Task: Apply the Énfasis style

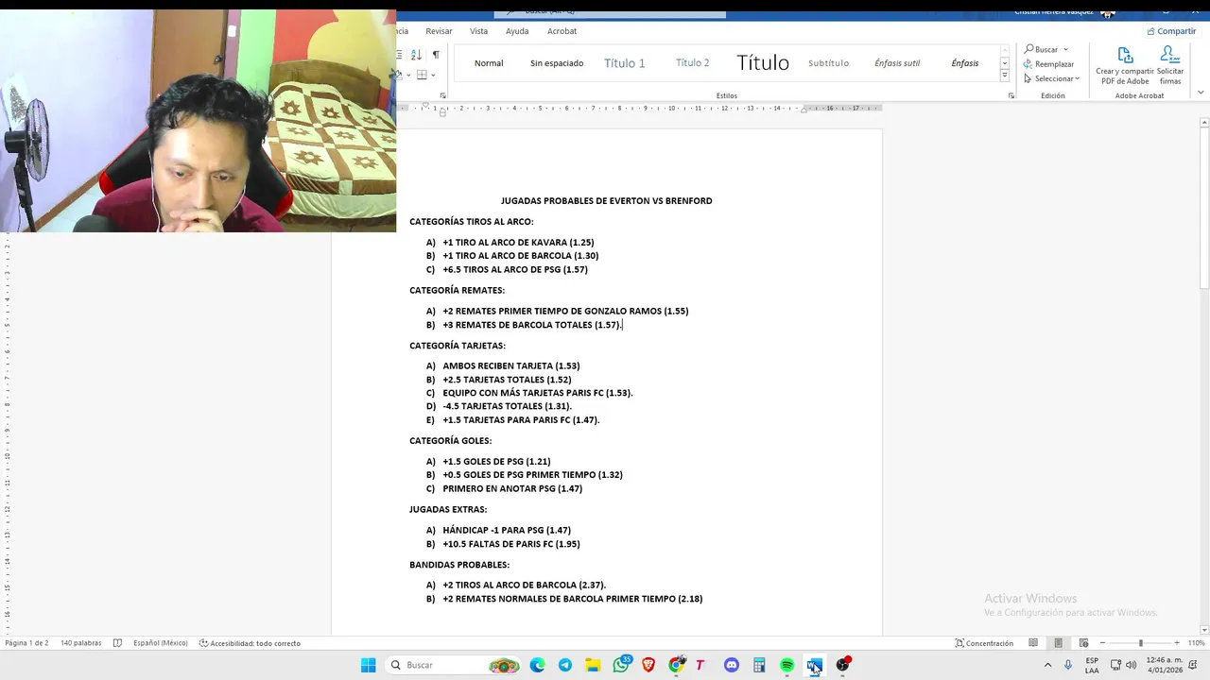Action: point(965,63)
